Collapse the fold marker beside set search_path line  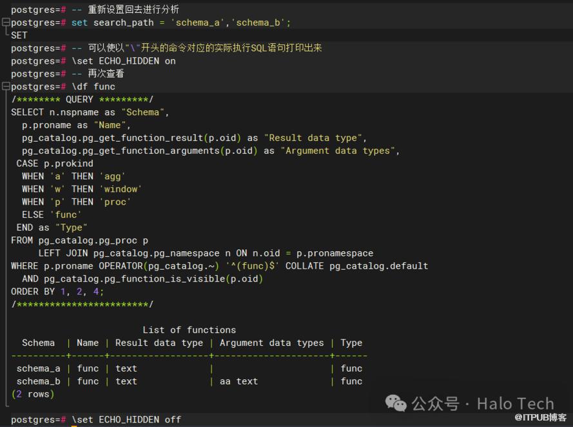(5, 23)
